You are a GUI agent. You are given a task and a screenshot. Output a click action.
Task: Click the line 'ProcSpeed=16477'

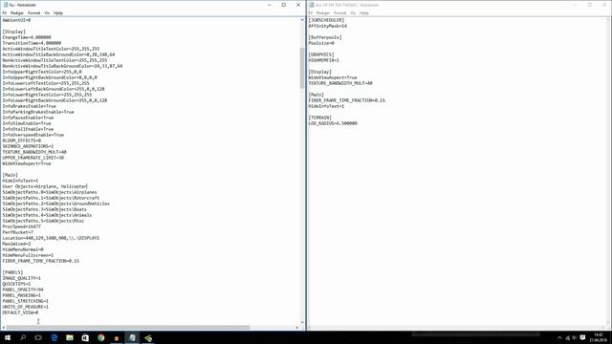point(21,226)
